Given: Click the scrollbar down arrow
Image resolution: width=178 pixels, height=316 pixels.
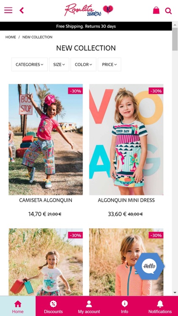Looking at the screenshot, I should (x=175, y=292).
